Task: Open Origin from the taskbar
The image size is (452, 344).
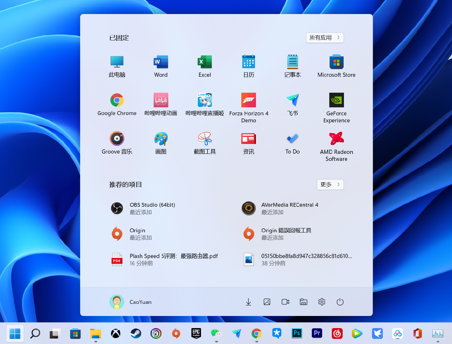Action: click(176, 333)
